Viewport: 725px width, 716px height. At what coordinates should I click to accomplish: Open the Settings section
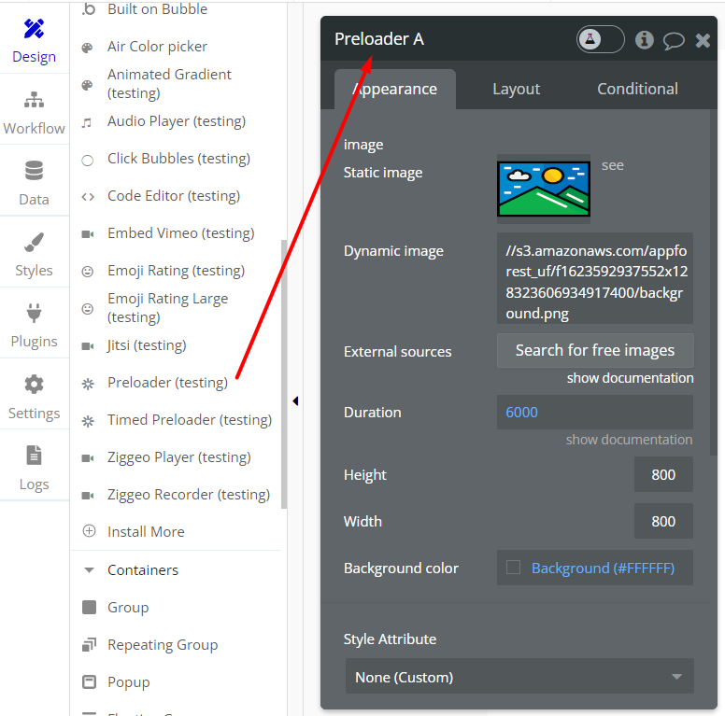(x=34, y=397)
